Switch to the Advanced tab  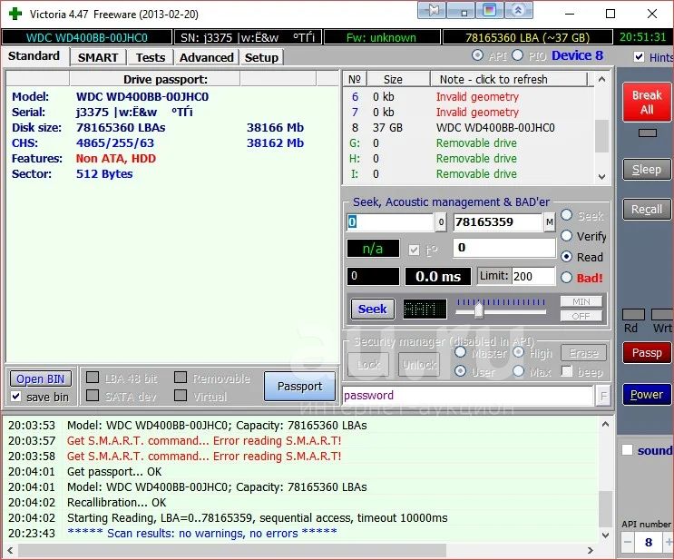(x=207, y=58)
